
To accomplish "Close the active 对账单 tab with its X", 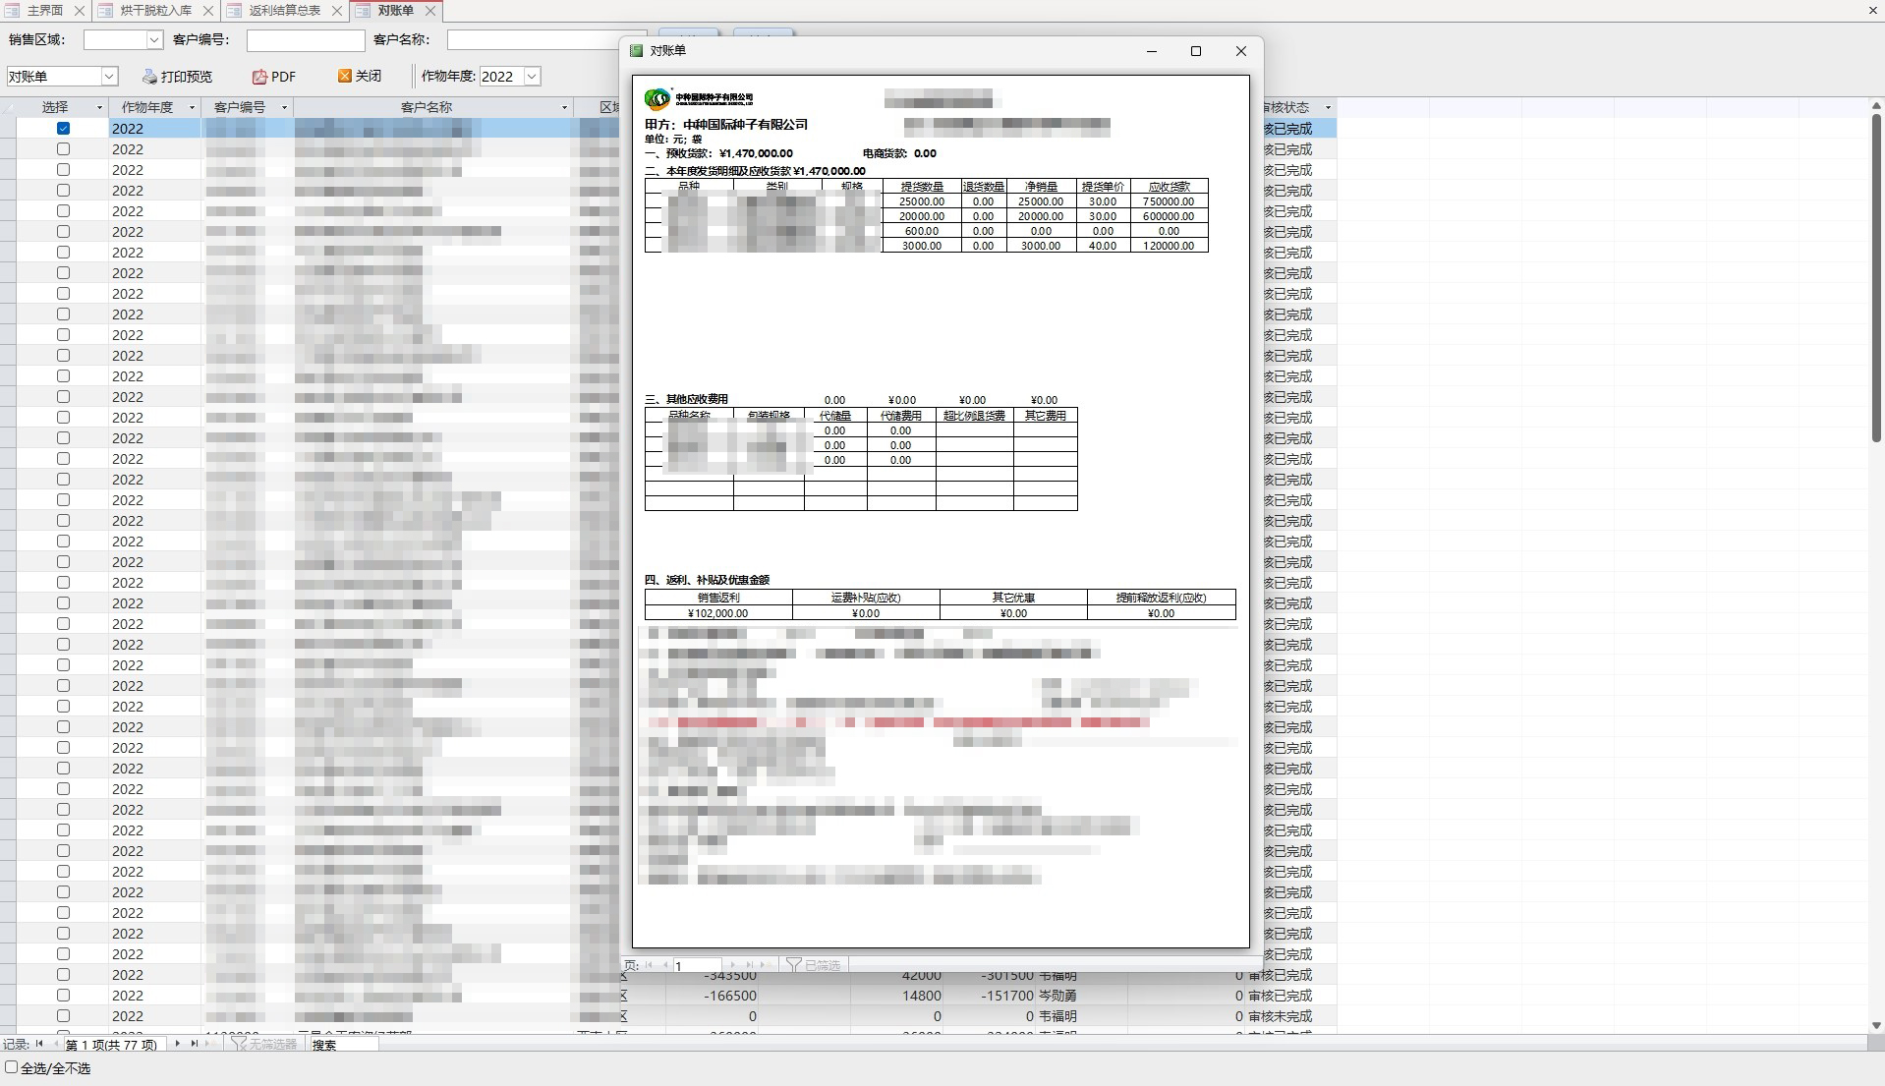I will click(x=429, y=11).
